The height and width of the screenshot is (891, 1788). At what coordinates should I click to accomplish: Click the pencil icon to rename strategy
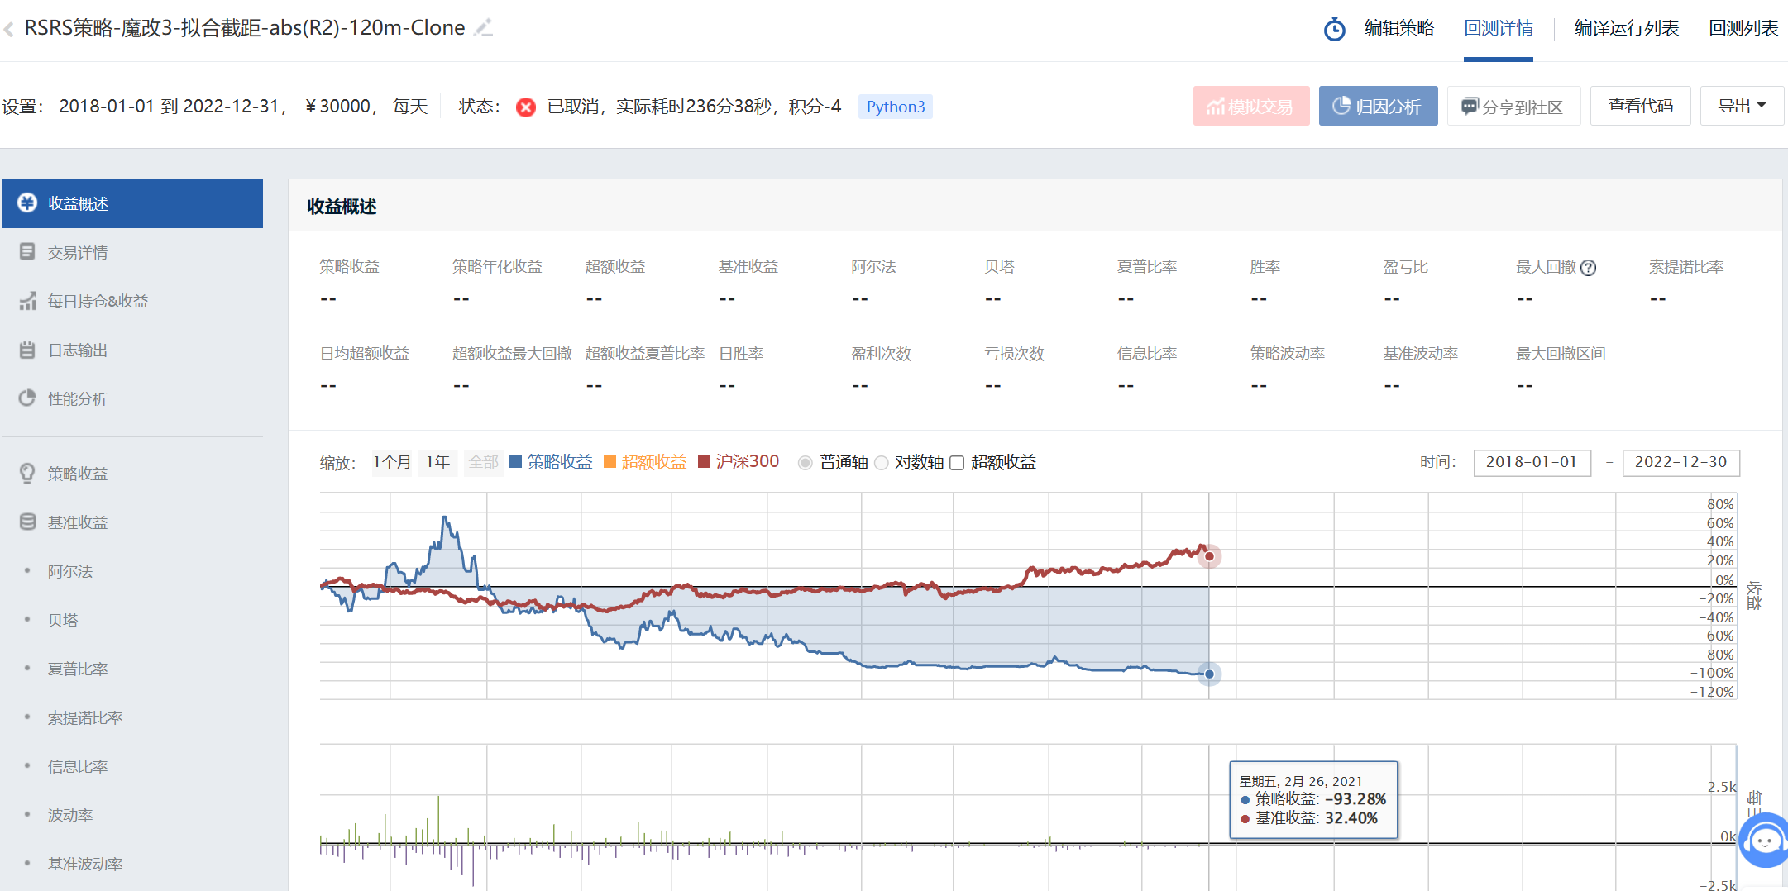[x=484, y=28]
